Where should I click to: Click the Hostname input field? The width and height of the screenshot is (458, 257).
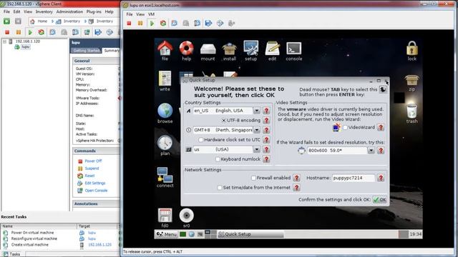(354, 178)
